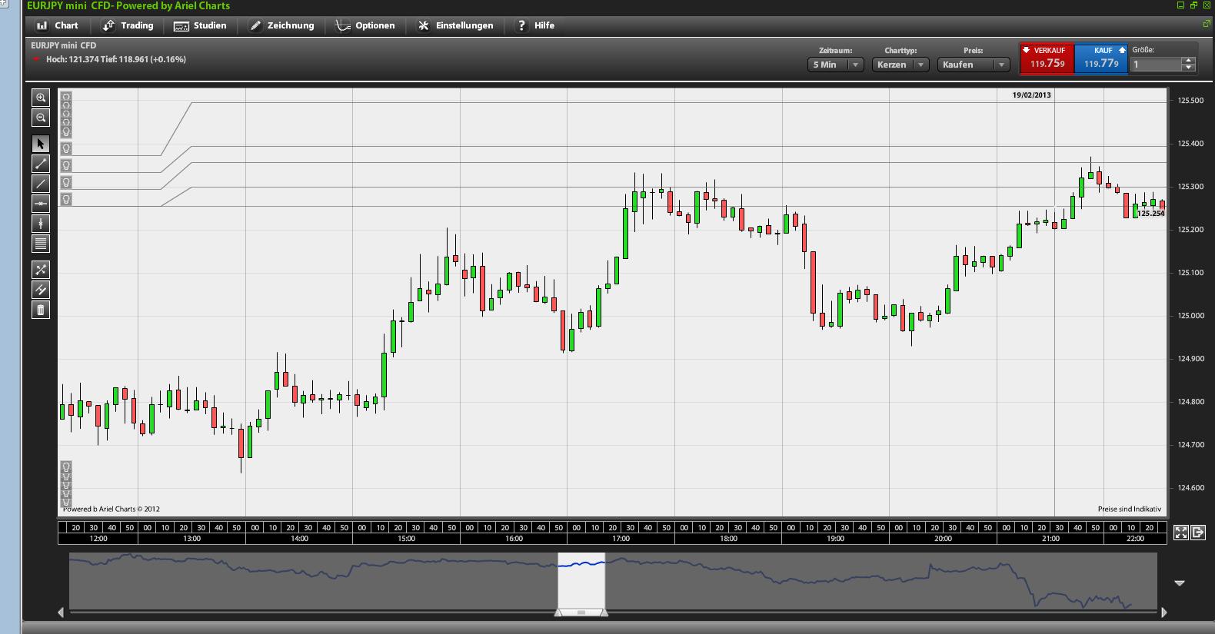Click the trash can delete icon
Viewport: 1215px width, 634px height.
(41, 310)
